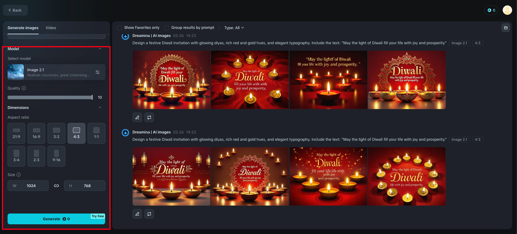Click the edit pencil icon under upper results
Screen dimensions: 517x234
[x=137, y=117]
